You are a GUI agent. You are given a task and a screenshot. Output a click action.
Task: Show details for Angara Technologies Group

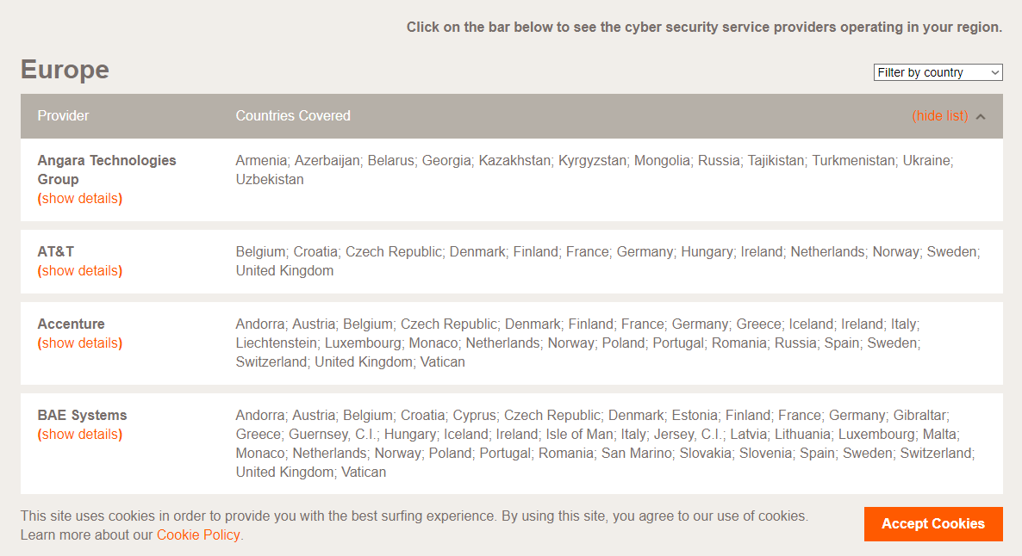pos(80,199)
